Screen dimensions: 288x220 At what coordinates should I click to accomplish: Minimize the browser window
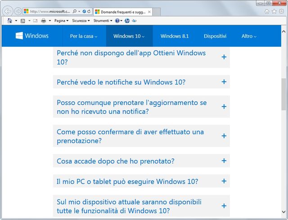[261, 3]
